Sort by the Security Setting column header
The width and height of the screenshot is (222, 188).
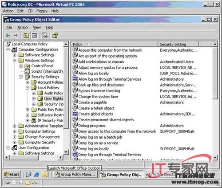coord(178,44)
